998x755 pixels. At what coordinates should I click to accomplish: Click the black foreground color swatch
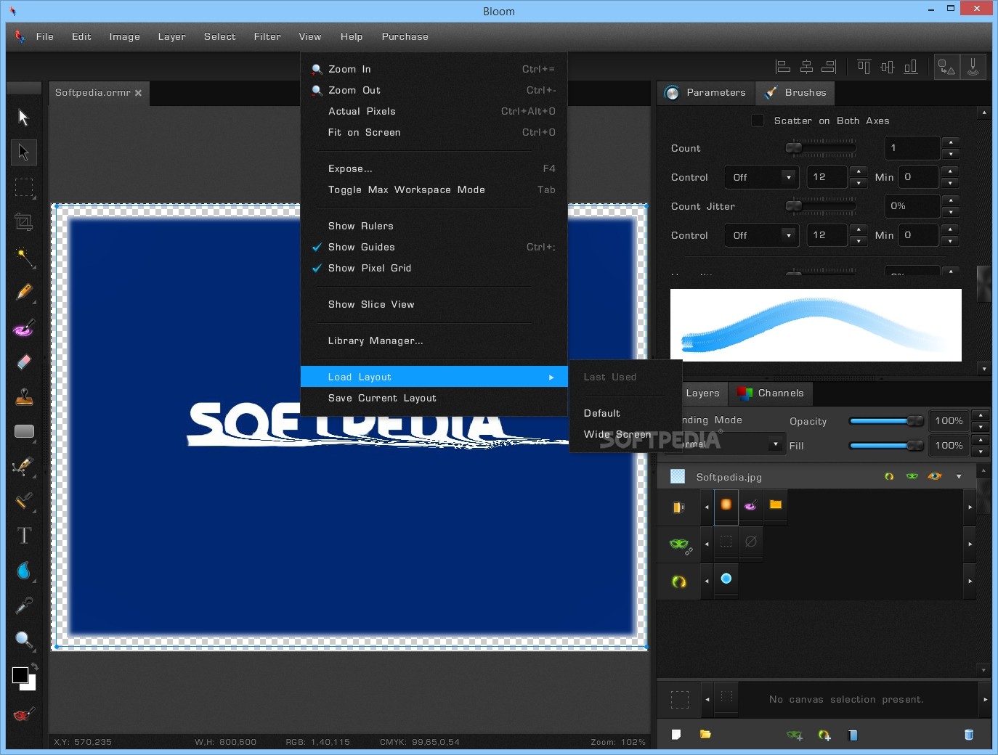point(20,675)
